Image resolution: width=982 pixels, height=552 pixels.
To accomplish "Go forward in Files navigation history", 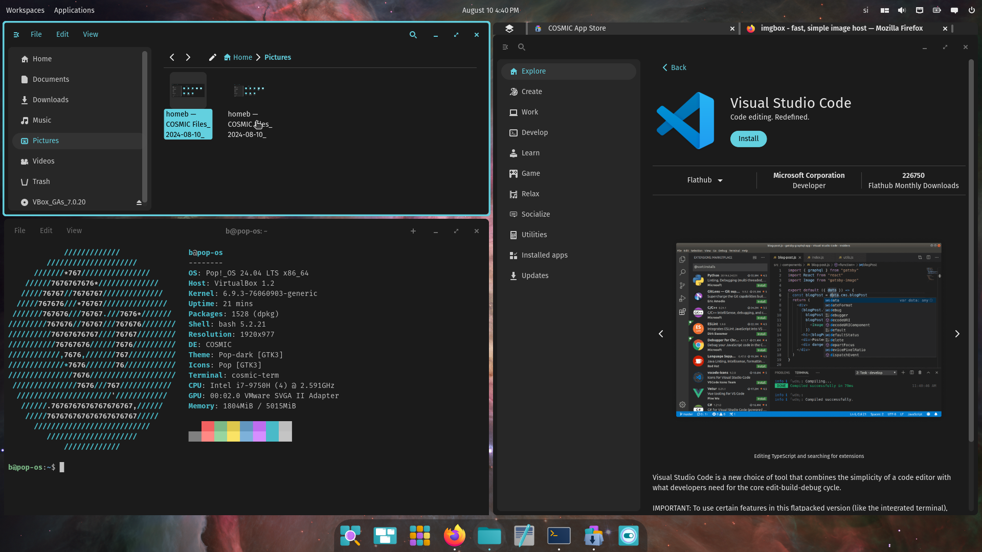I will pyautogui.click(x=188, y=57).
